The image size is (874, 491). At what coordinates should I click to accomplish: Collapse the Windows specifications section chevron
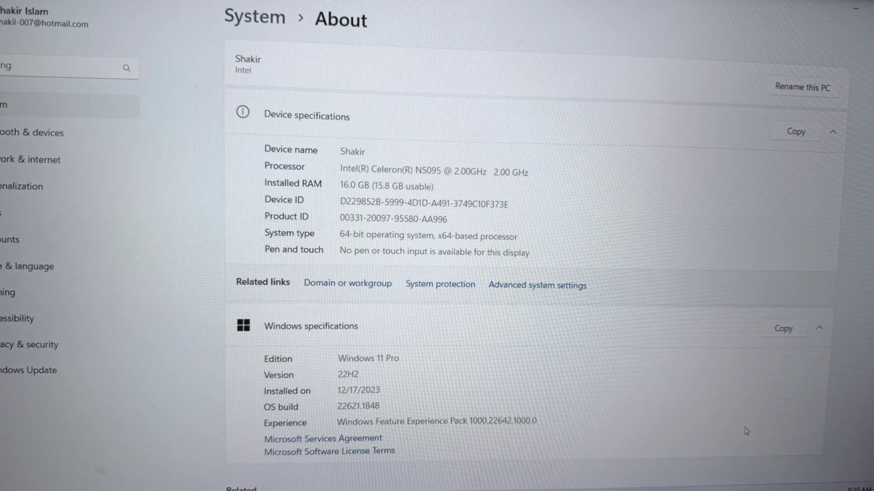click(819, 328)
